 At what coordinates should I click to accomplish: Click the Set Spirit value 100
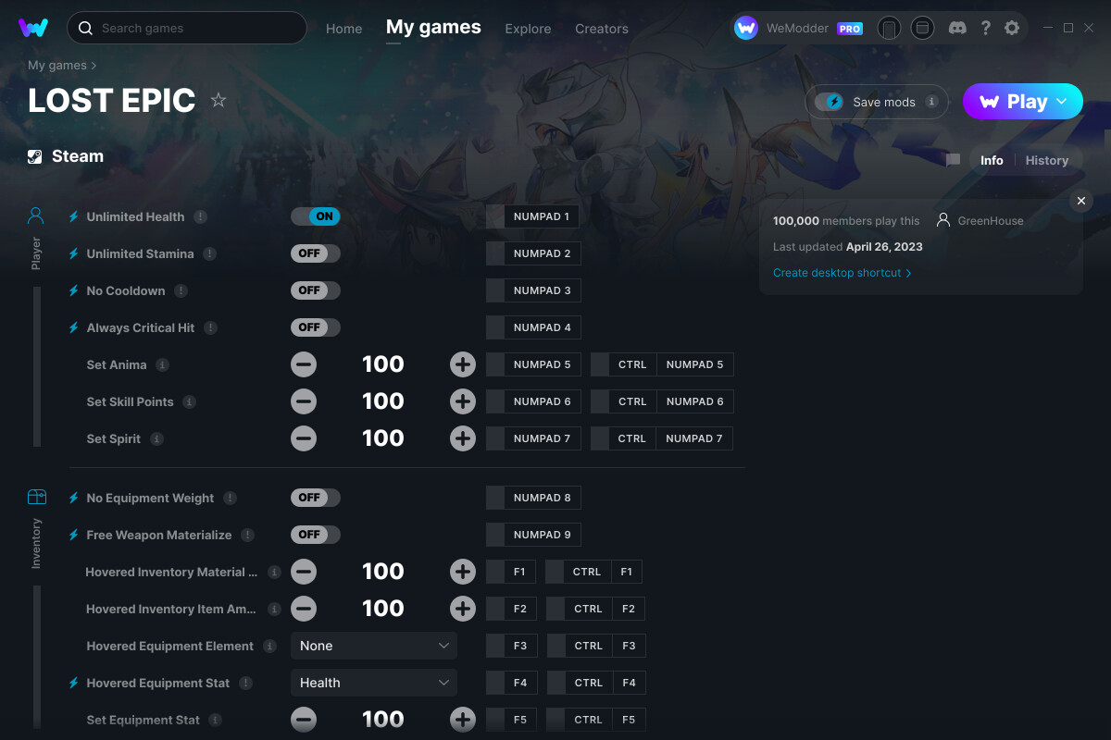383,438
